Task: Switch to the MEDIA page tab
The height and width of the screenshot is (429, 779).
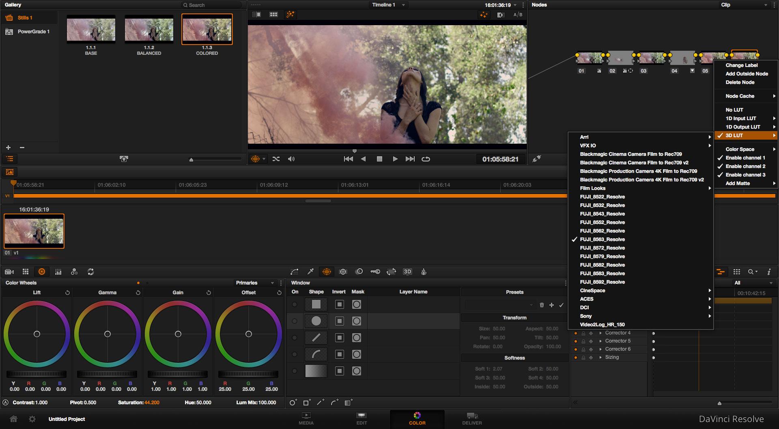Action: click(x=306, y=419)
